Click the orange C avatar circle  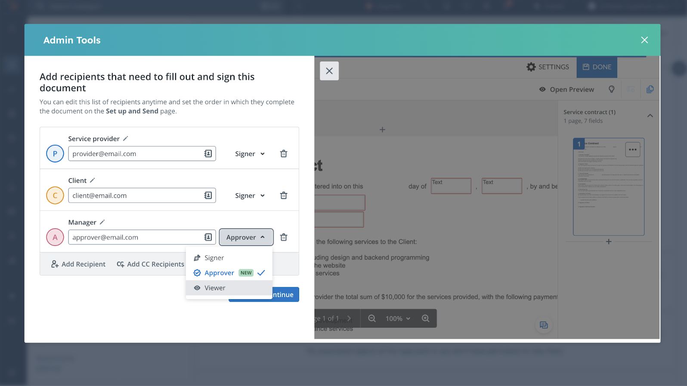click(x=55, y=195)
